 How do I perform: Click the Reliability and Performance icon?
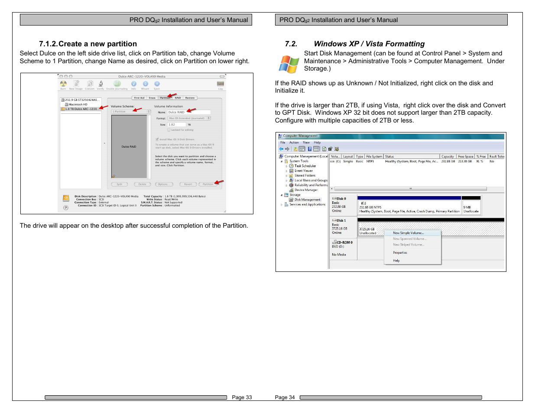(292, 185)
